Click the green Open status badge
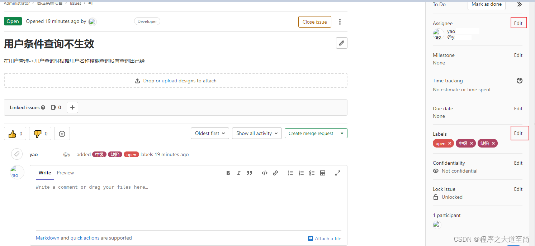 (13, 21)
